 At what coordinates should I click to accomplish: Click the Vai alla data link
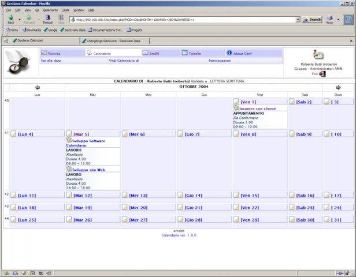51,61
